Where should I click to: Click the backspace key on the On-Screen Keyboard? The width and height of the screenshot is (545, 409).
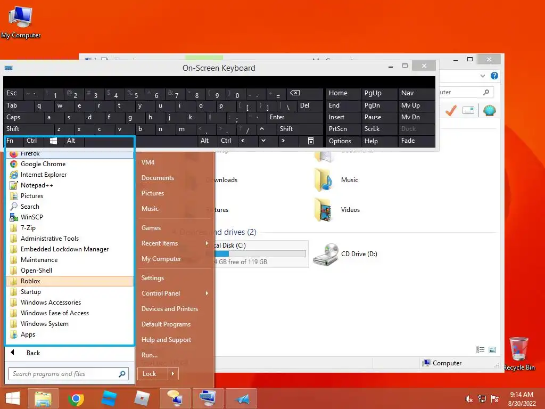(305, 93)
